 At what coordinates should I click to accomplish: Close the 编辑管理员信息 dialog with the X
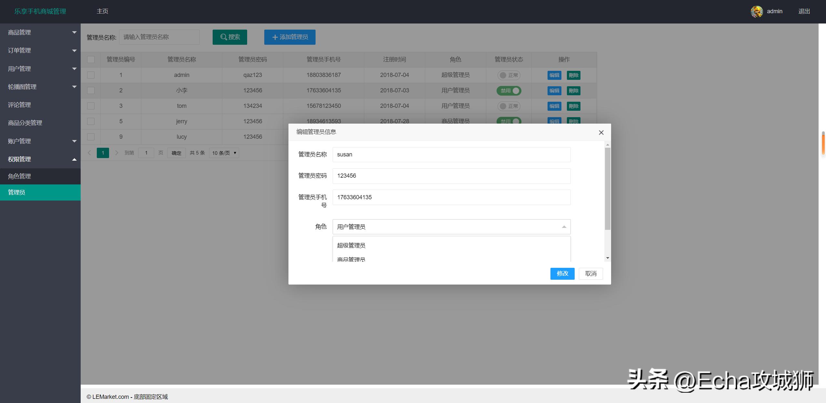(x=601, y=132)
